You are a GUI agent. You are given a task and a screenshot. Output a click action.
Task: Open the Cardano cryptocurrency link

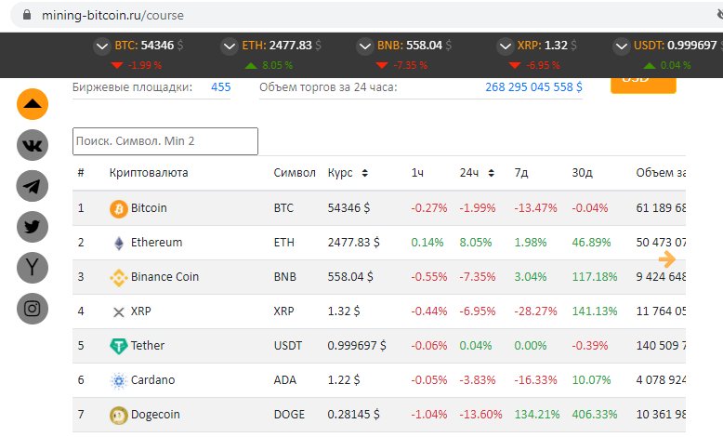pyautogui.click(x=152, y=379)
